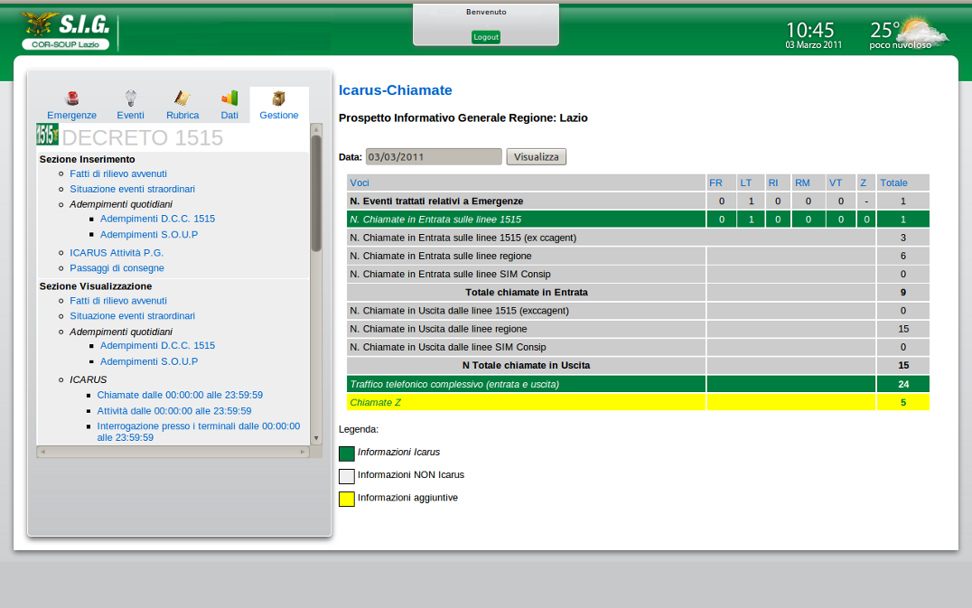Click the green Informazioni Icarus legend swatch
This screenshot has width=972, height=608.
[x=347, y=454]
